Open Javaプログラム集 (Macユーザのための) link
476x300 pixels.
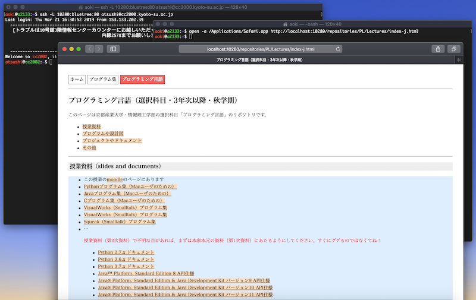127,193
